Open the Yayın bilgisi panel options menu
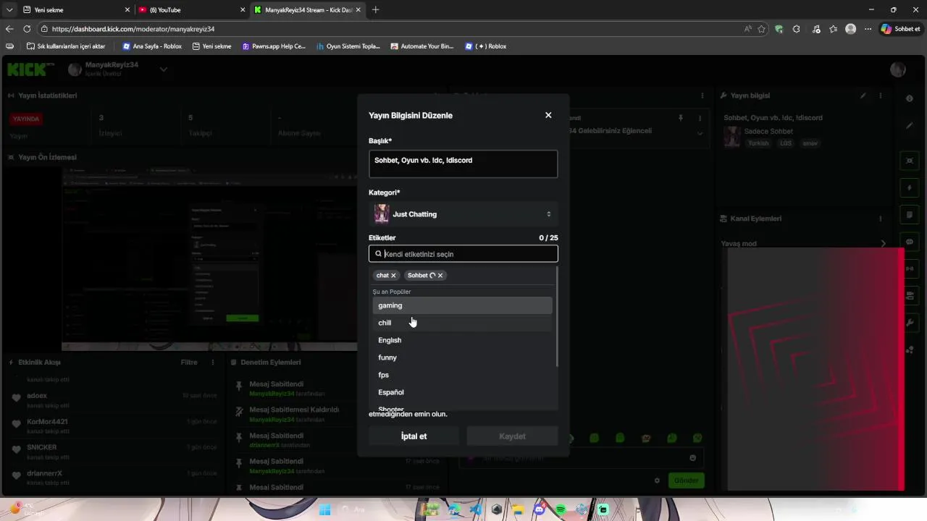Viewport: 927px width, 521px height. (881, 96)
